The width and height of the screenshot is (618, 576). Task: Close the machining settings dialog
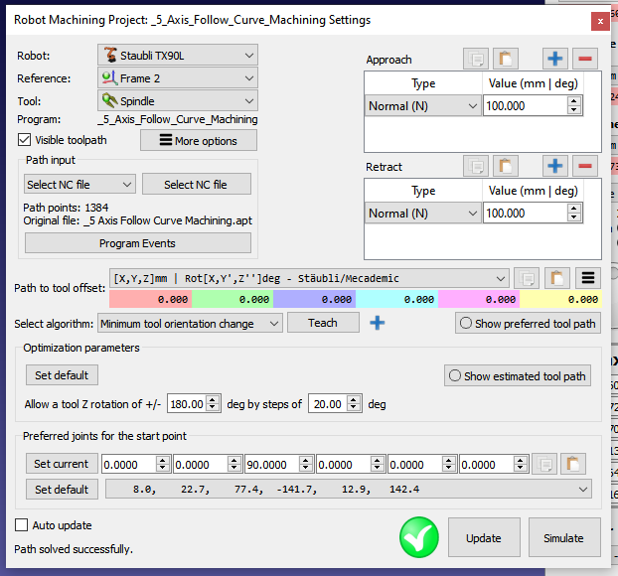click(600, 21)
